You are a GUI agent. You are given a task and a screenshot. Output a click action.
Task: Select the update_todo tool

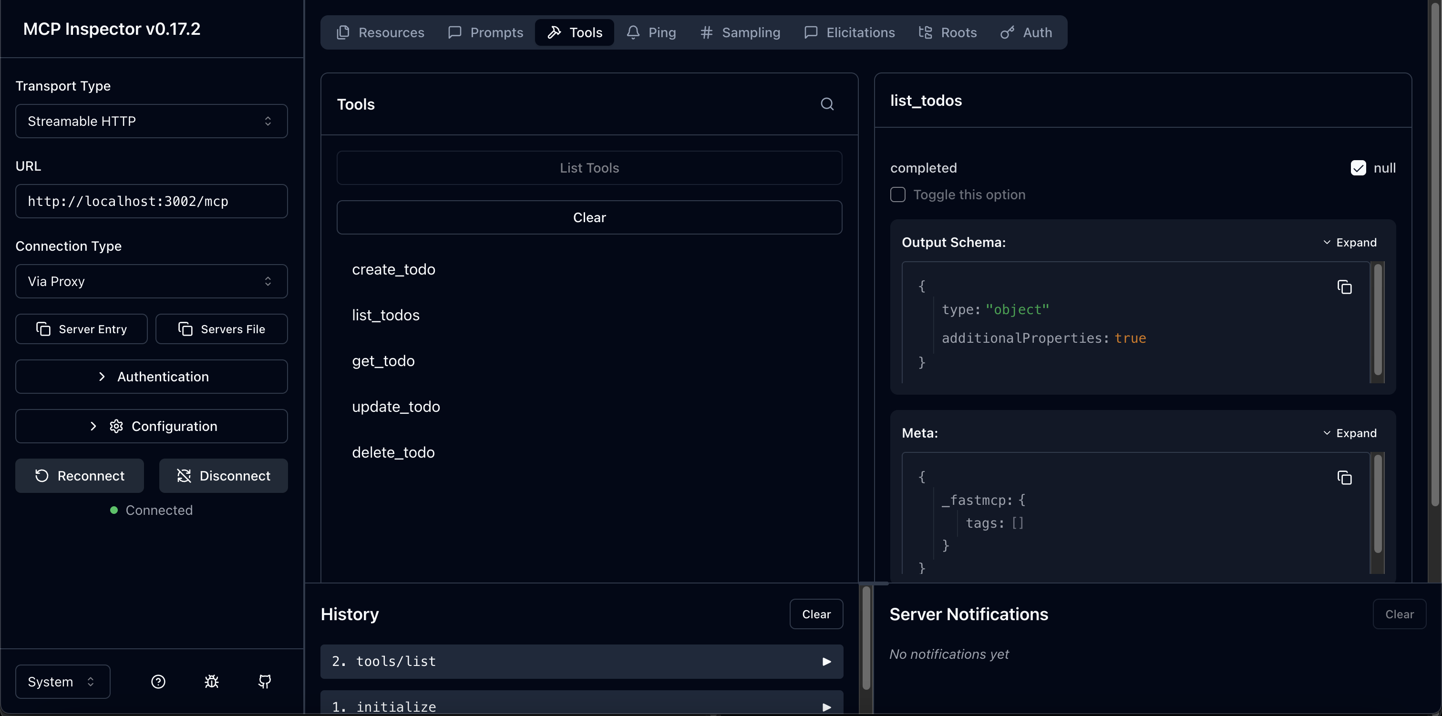[x=396, y=407]
